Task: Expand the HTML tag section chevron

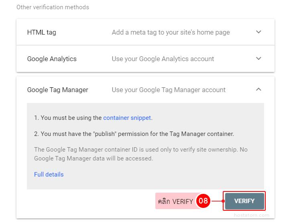Action: [258, 32]
